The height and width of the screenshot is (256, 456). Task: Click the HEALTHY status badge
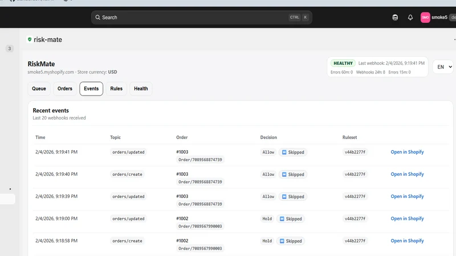343,63
